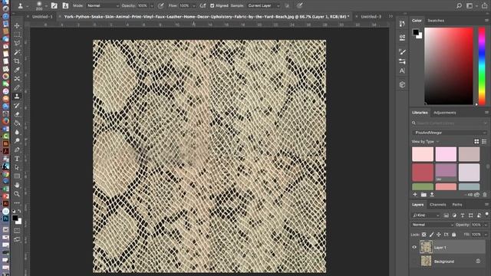Open the library selector dropdown

click(x=450, y=133)
